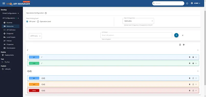Expand the delete /{id} operation

[x=196, y=90]
